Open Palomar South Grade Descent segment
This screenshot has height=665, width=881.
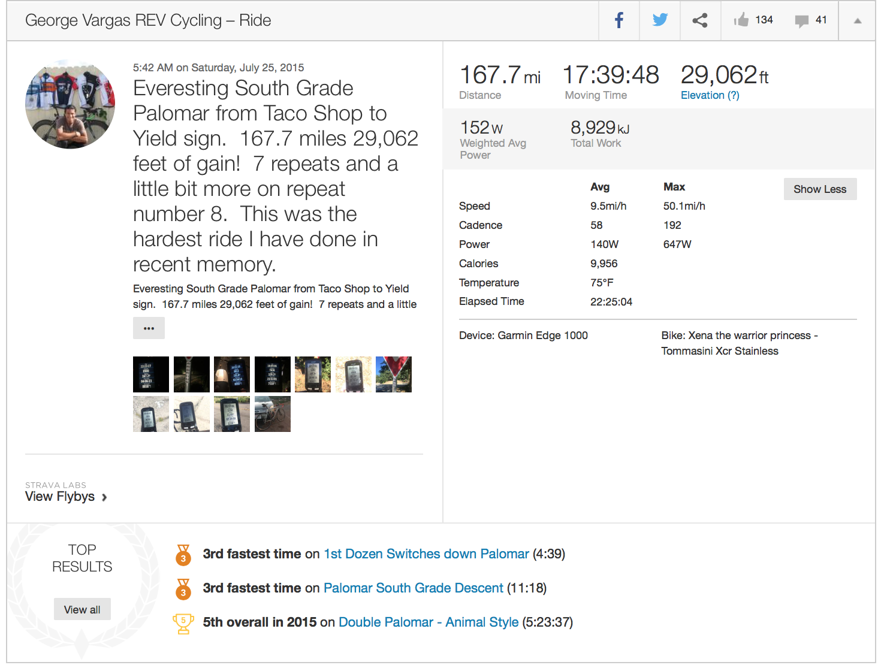point(413,588)
